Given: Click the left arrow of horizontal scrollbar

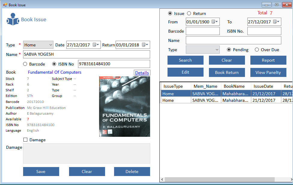Looking at the screenshot, I should (162, 180).
